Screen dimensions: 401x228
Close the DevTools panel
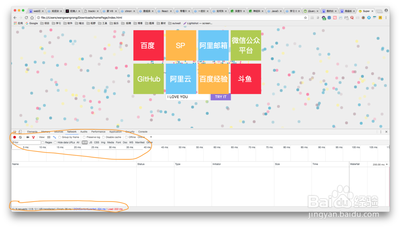click(x=387, y=132)
